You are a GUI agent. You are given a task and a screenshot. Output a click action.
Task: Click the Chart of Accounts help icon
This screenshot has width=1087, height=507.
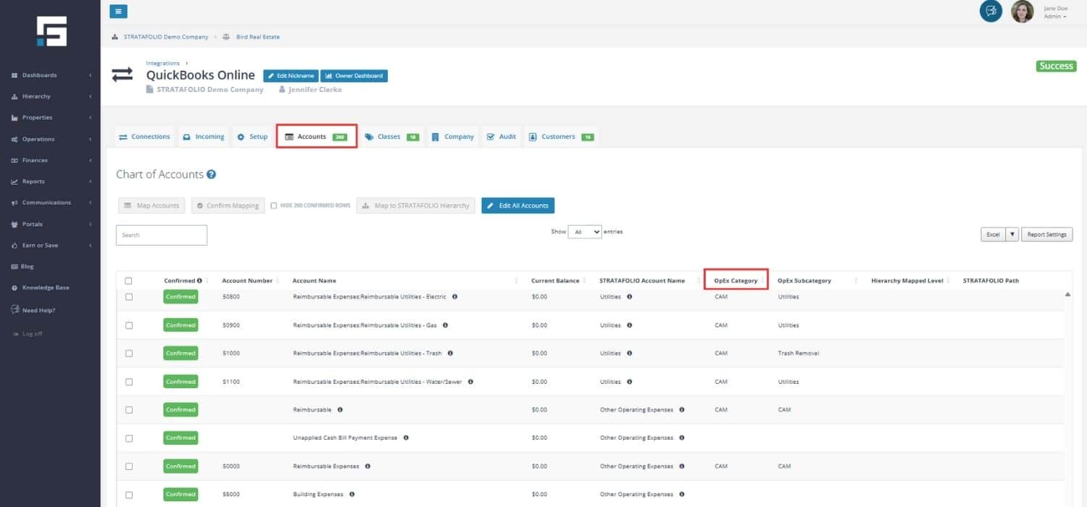[212, 175]
